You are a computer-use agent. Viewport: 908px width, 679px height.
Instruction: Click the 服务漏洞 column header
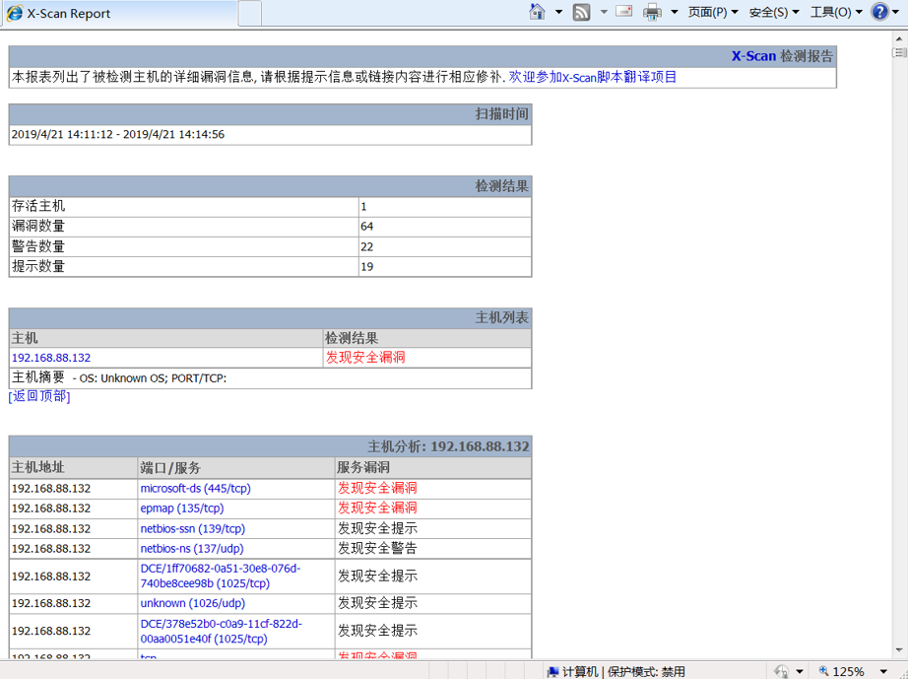click(363, 467)
